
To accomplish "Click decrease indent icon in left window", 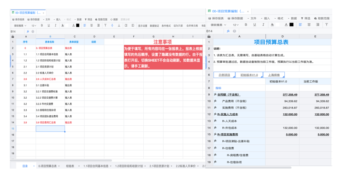I will click(126, 25).
